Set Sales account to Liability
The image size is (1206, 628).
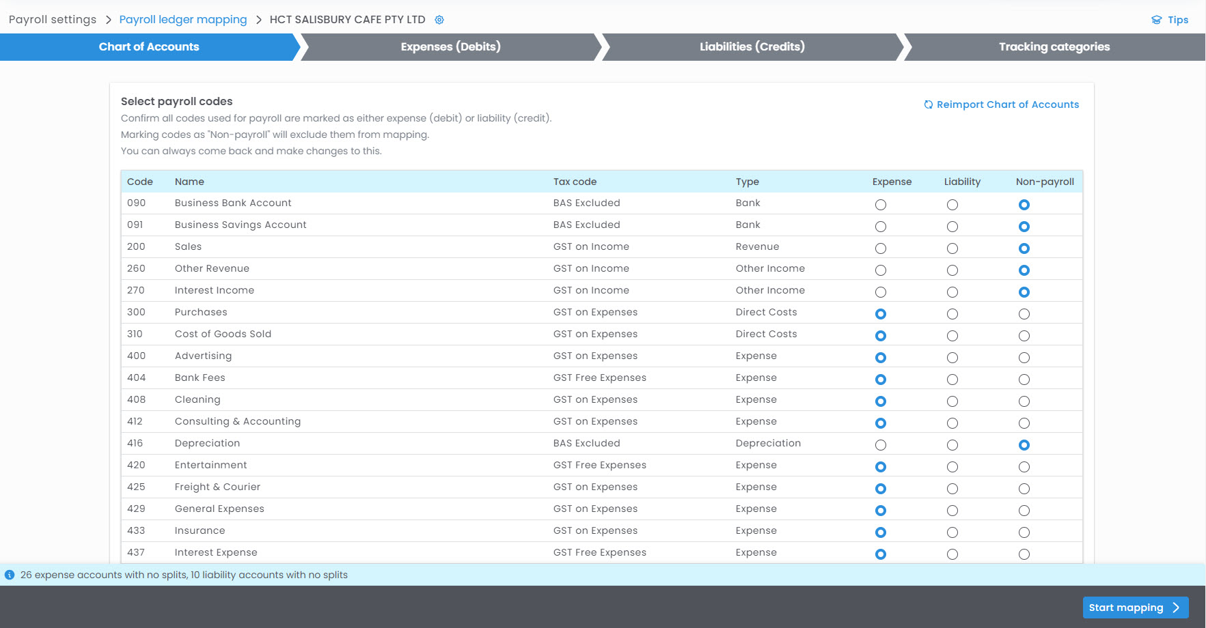click(x=953, y=248)
